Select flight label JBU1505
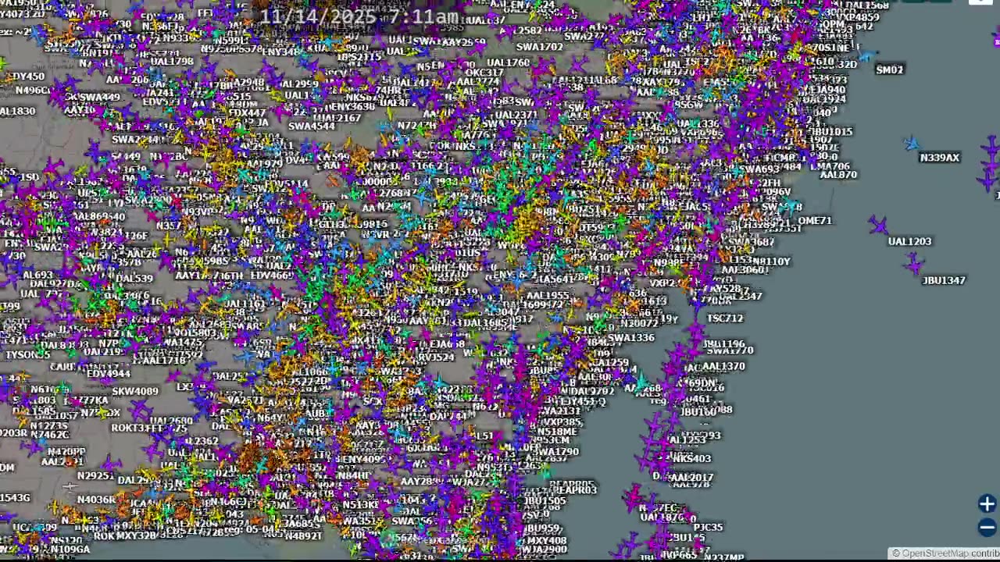Viewport: 1000px width, 562px height. tap(545, 501)
